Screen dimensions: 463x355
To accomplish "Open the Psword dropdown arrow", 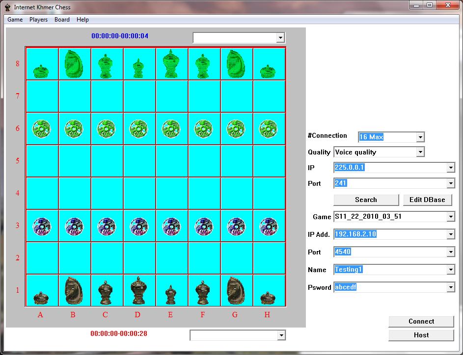I will pyautogui.click(x=451, y=287).
